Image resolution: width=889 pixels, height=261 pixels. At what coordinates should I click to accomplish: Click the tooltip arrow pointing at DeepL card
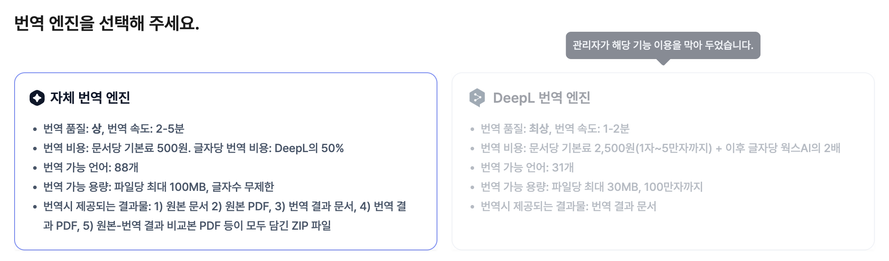click(x=663, y=62)
